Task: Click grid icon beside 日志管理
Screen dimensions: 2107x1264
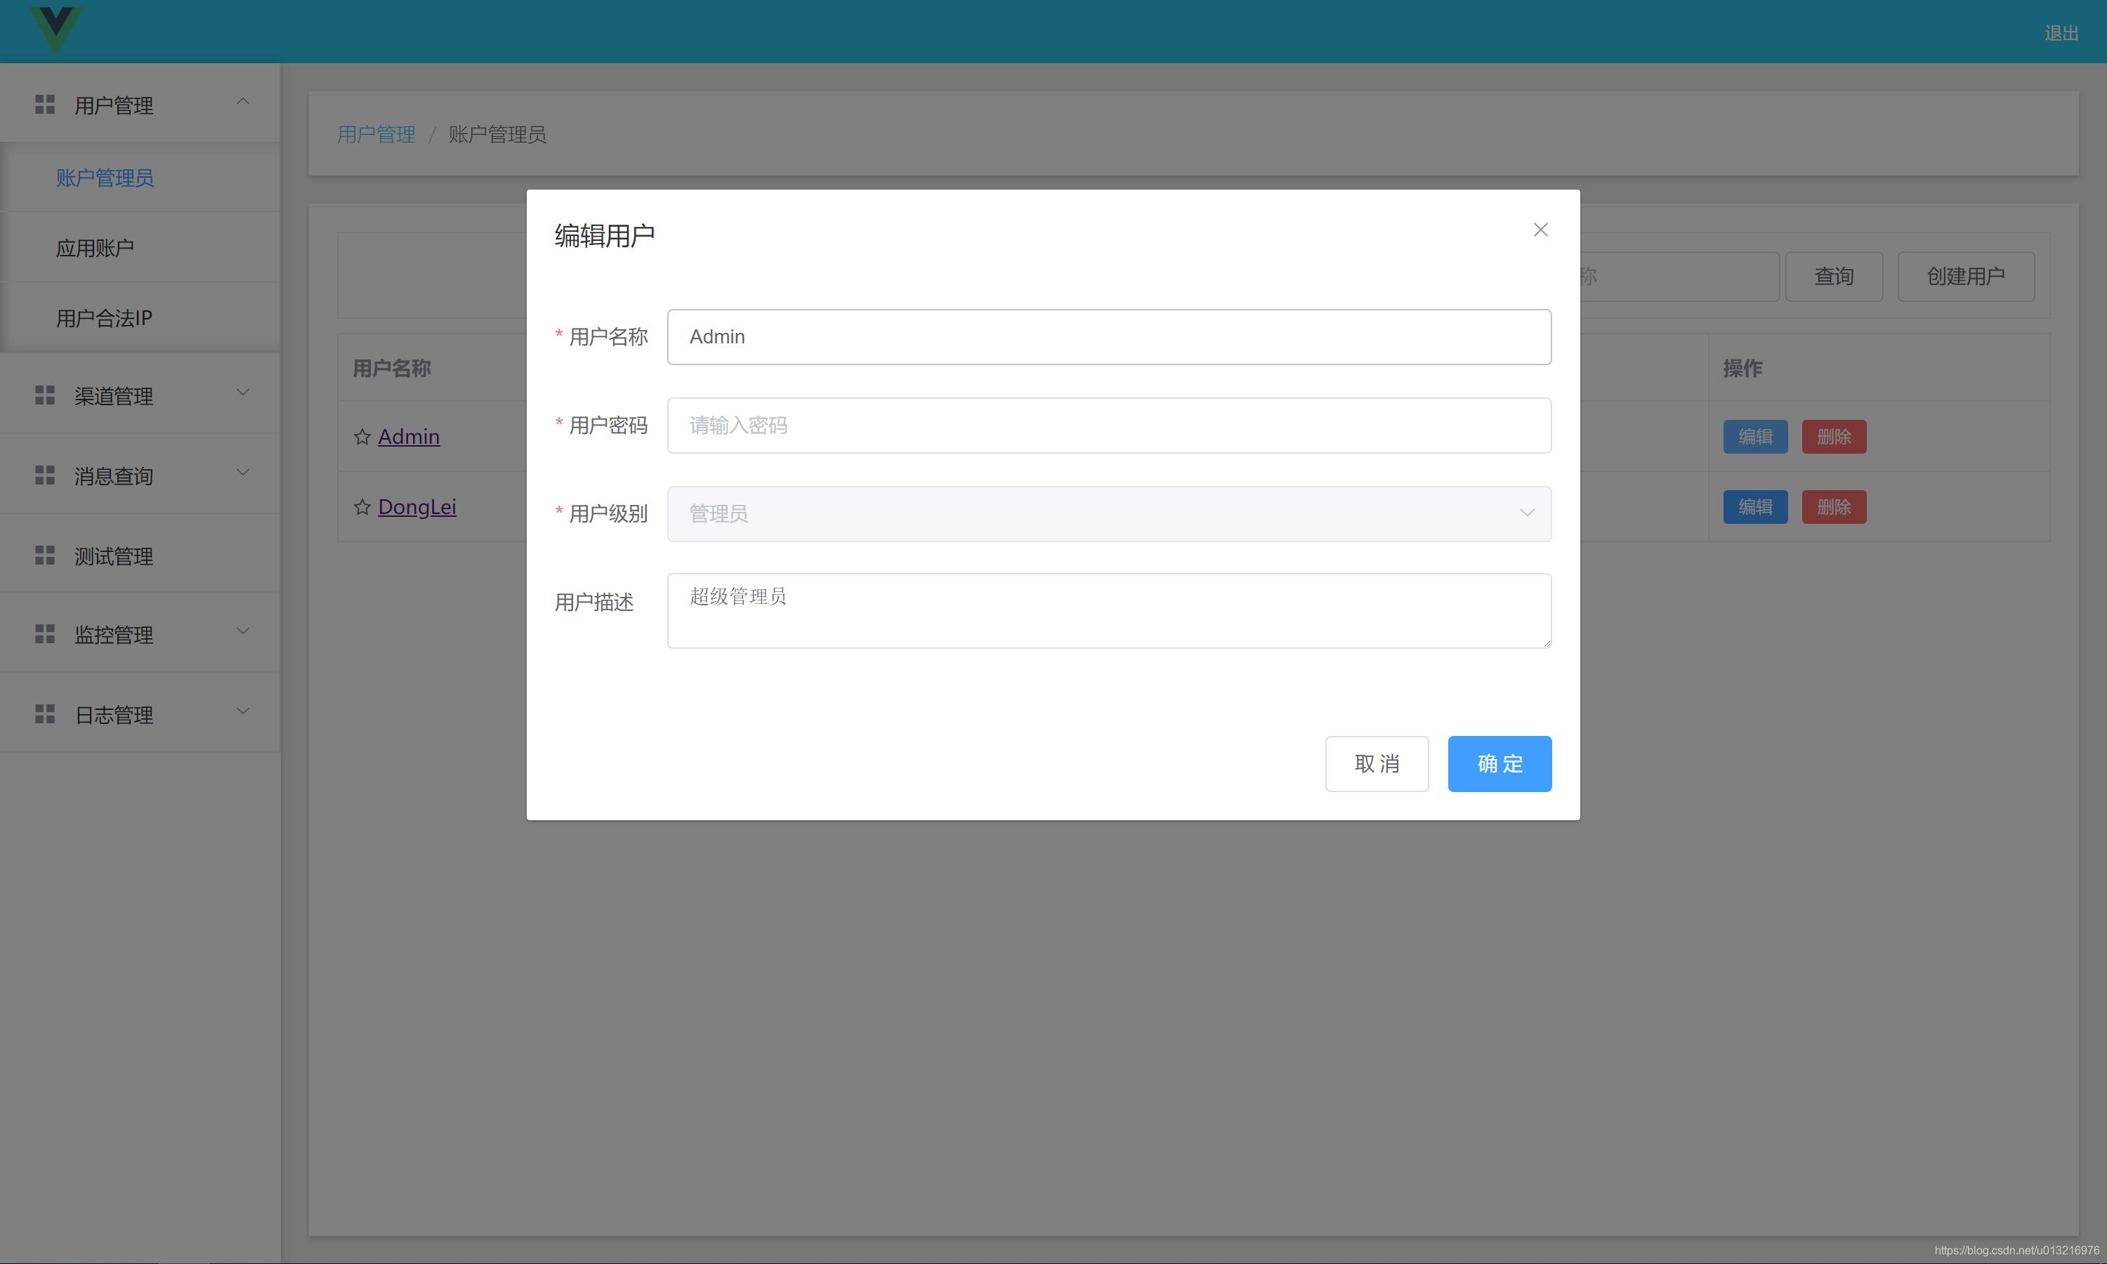Action: tap(44, 713)
